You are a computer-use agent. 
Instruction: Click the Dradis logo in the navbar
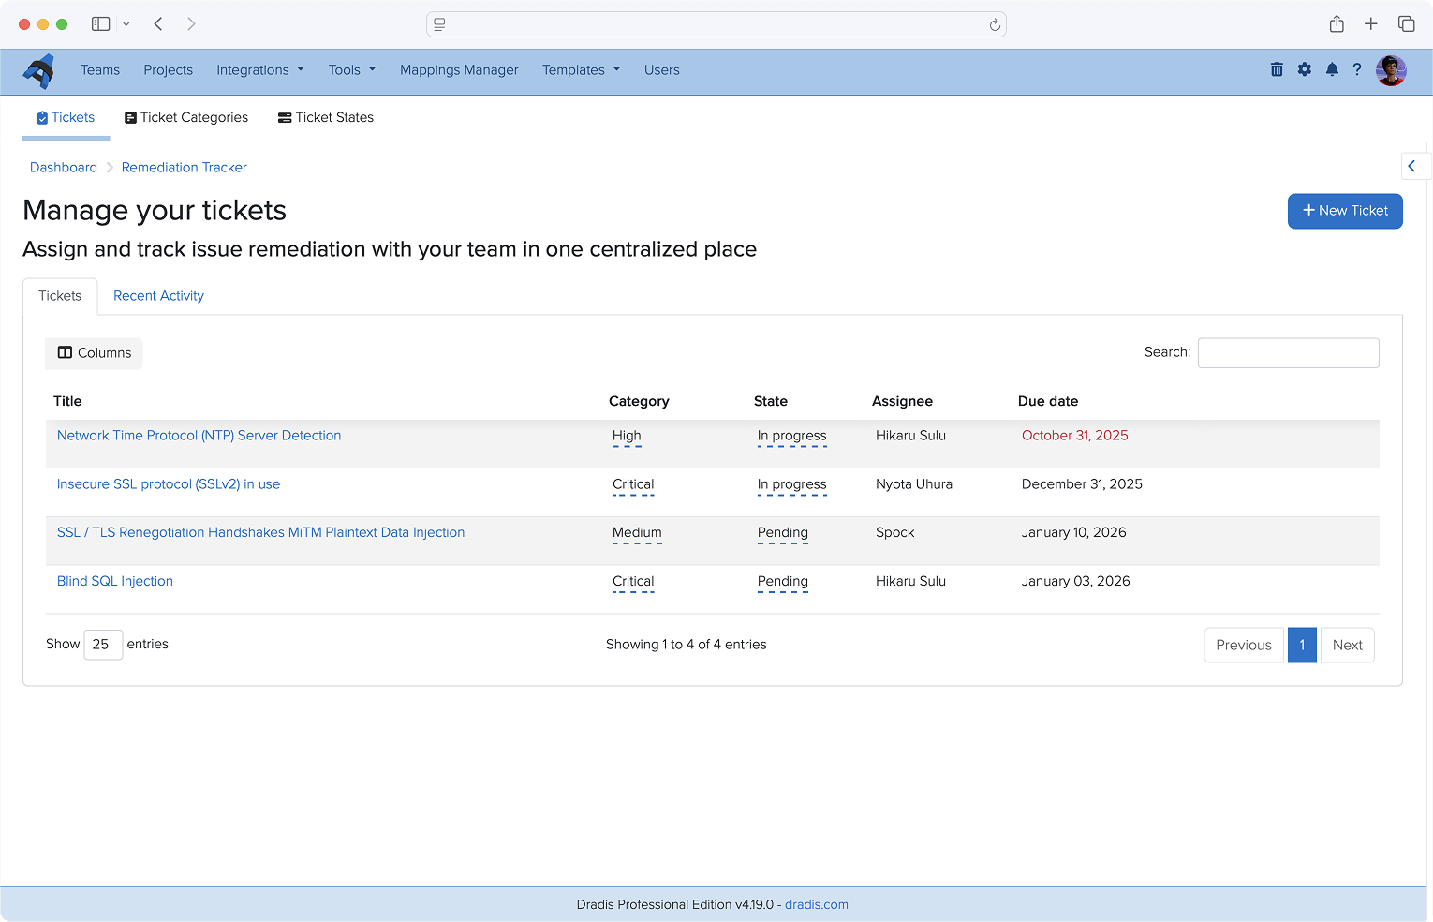[38, 70]
